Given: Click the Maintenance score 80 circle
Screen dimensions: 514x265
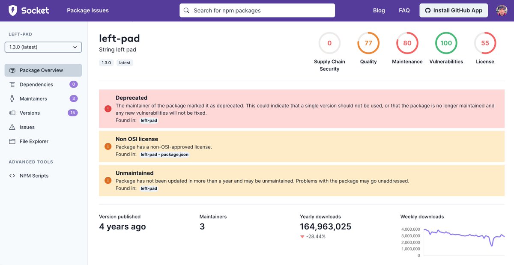Looking at the screenshot, I should (x=407, y=43).
